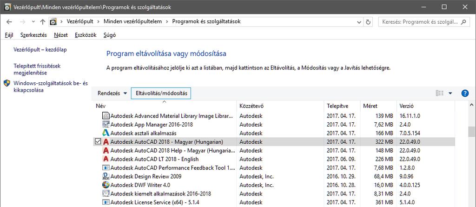The width and height of the screenshot is (476, 207).
Task: Click version 16.11.1.0 cell
Action: (x=410, y=116)
